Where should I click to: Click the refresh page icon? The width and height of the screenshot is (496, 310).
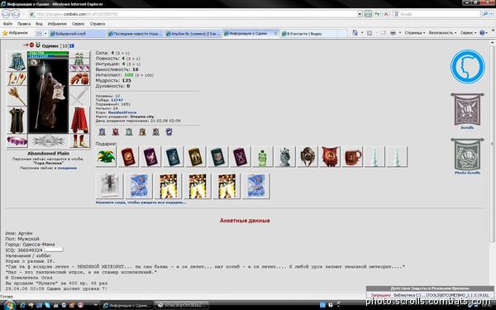coord(377,14)
